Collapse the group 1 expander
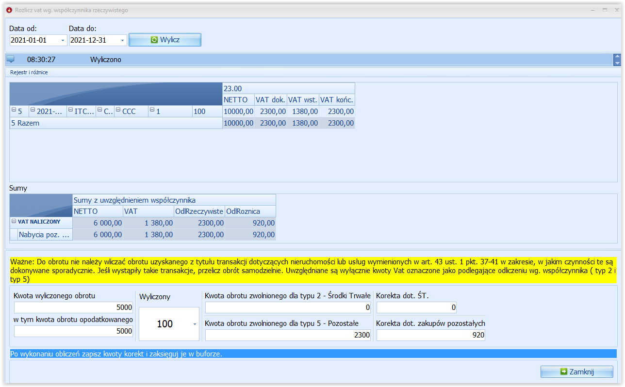625x387 pixels. tap(152, 111)
